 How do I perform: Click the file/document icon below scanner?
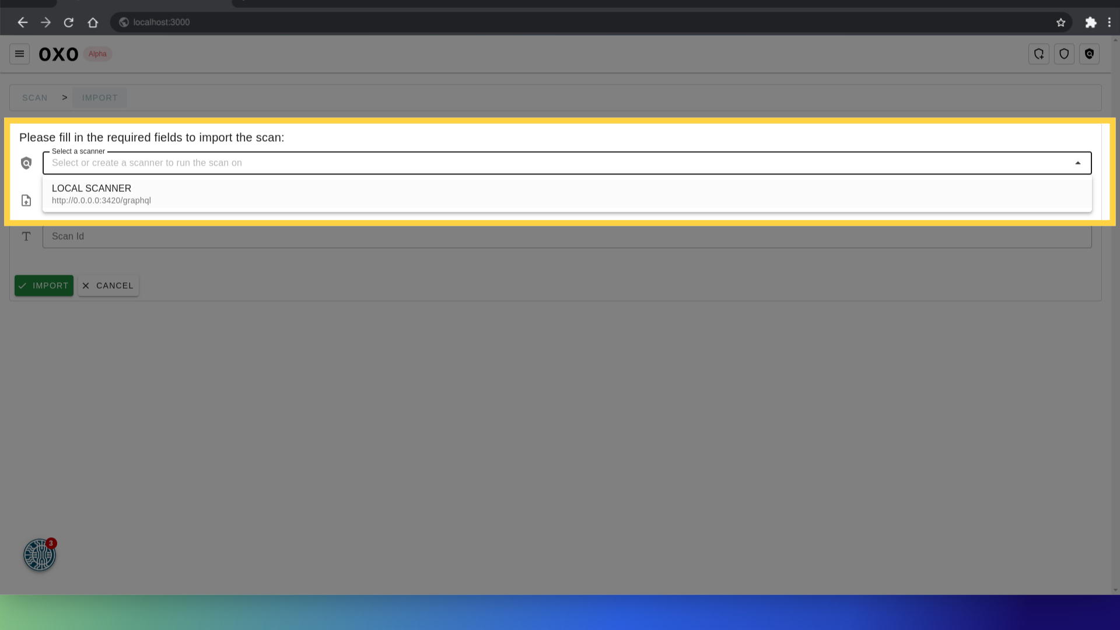click(x=26, y=201)
